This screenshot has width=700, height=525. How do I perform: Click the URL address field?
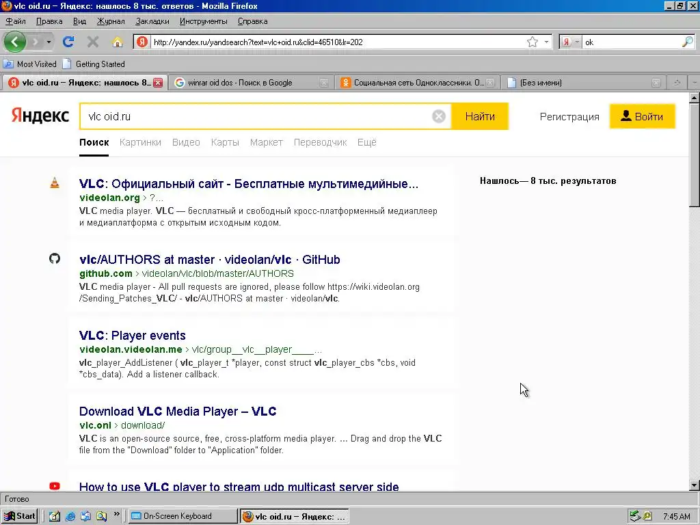click(338, 42)
